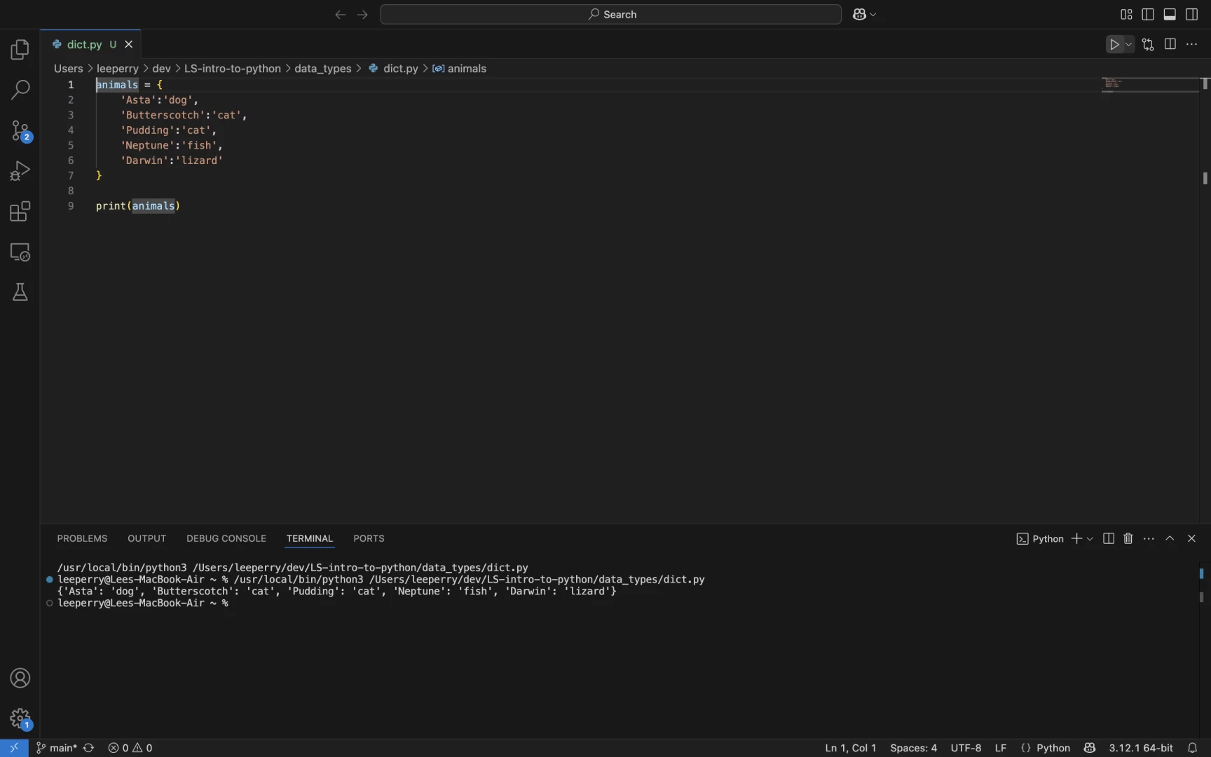The image size is (1211, 757).
Task: Expand the run button dropdown arrow
Action: [1129, 45]
